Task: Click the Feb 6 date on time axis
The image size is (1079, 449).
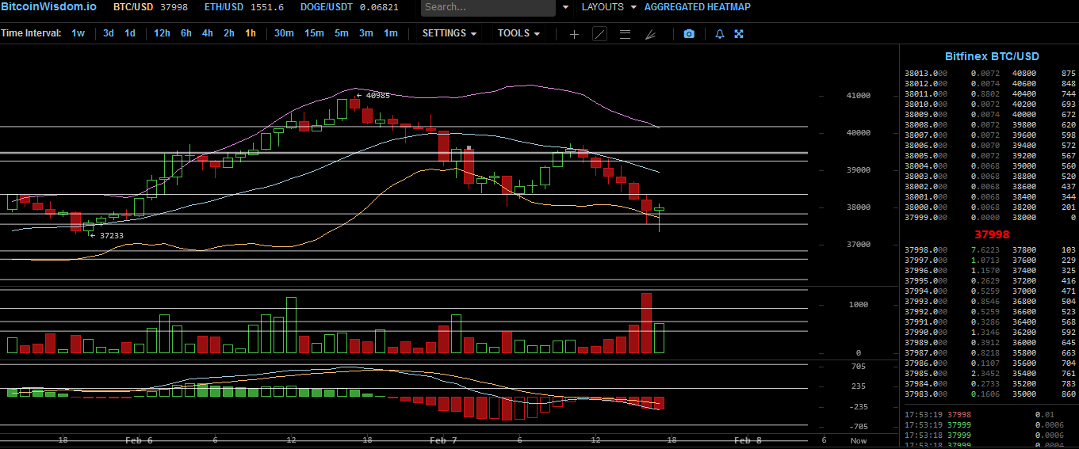Action: point(139,440)
